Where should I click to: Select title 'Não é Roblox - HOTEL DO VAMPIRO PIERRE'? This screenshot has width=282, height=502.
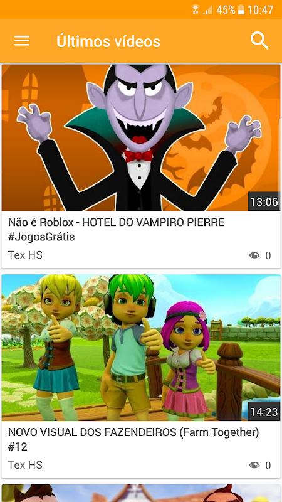coord(117,223)
